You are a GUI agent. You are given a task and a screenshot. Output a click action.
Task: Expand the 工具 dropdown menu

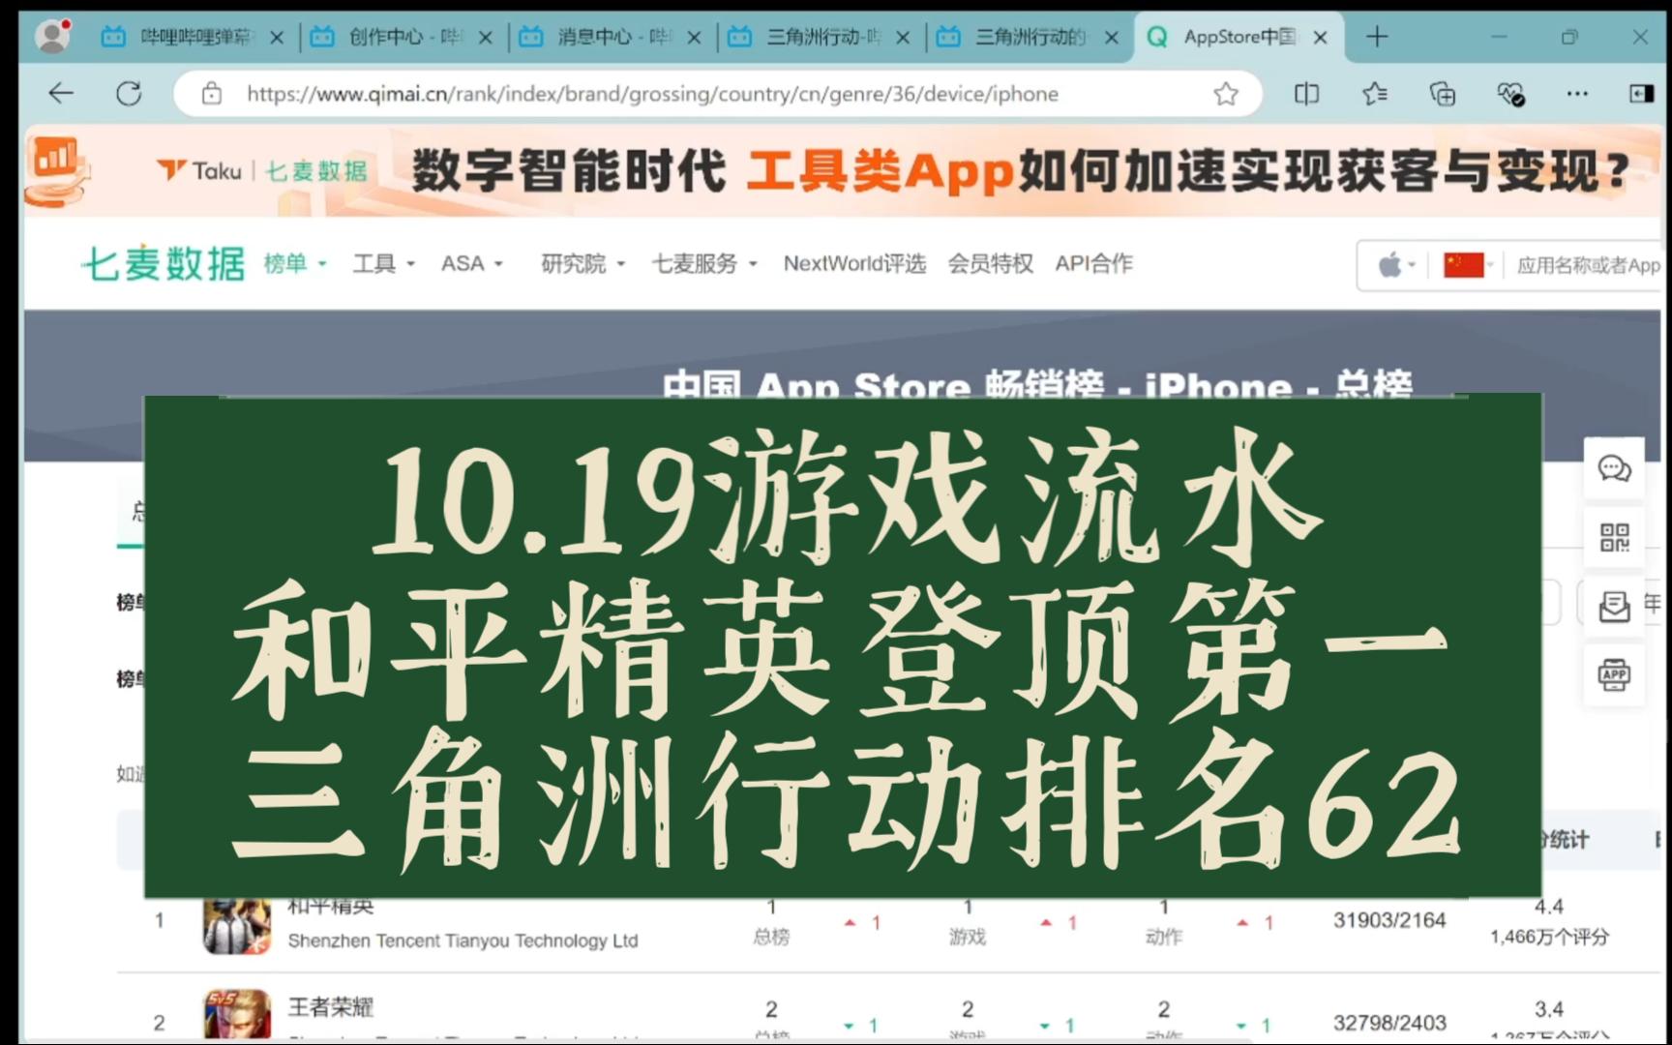click(383, 263)
